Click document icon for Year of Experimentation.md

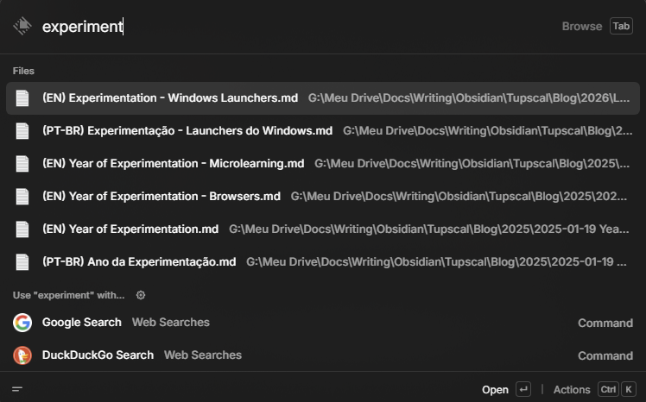click(x=22, y=229)
